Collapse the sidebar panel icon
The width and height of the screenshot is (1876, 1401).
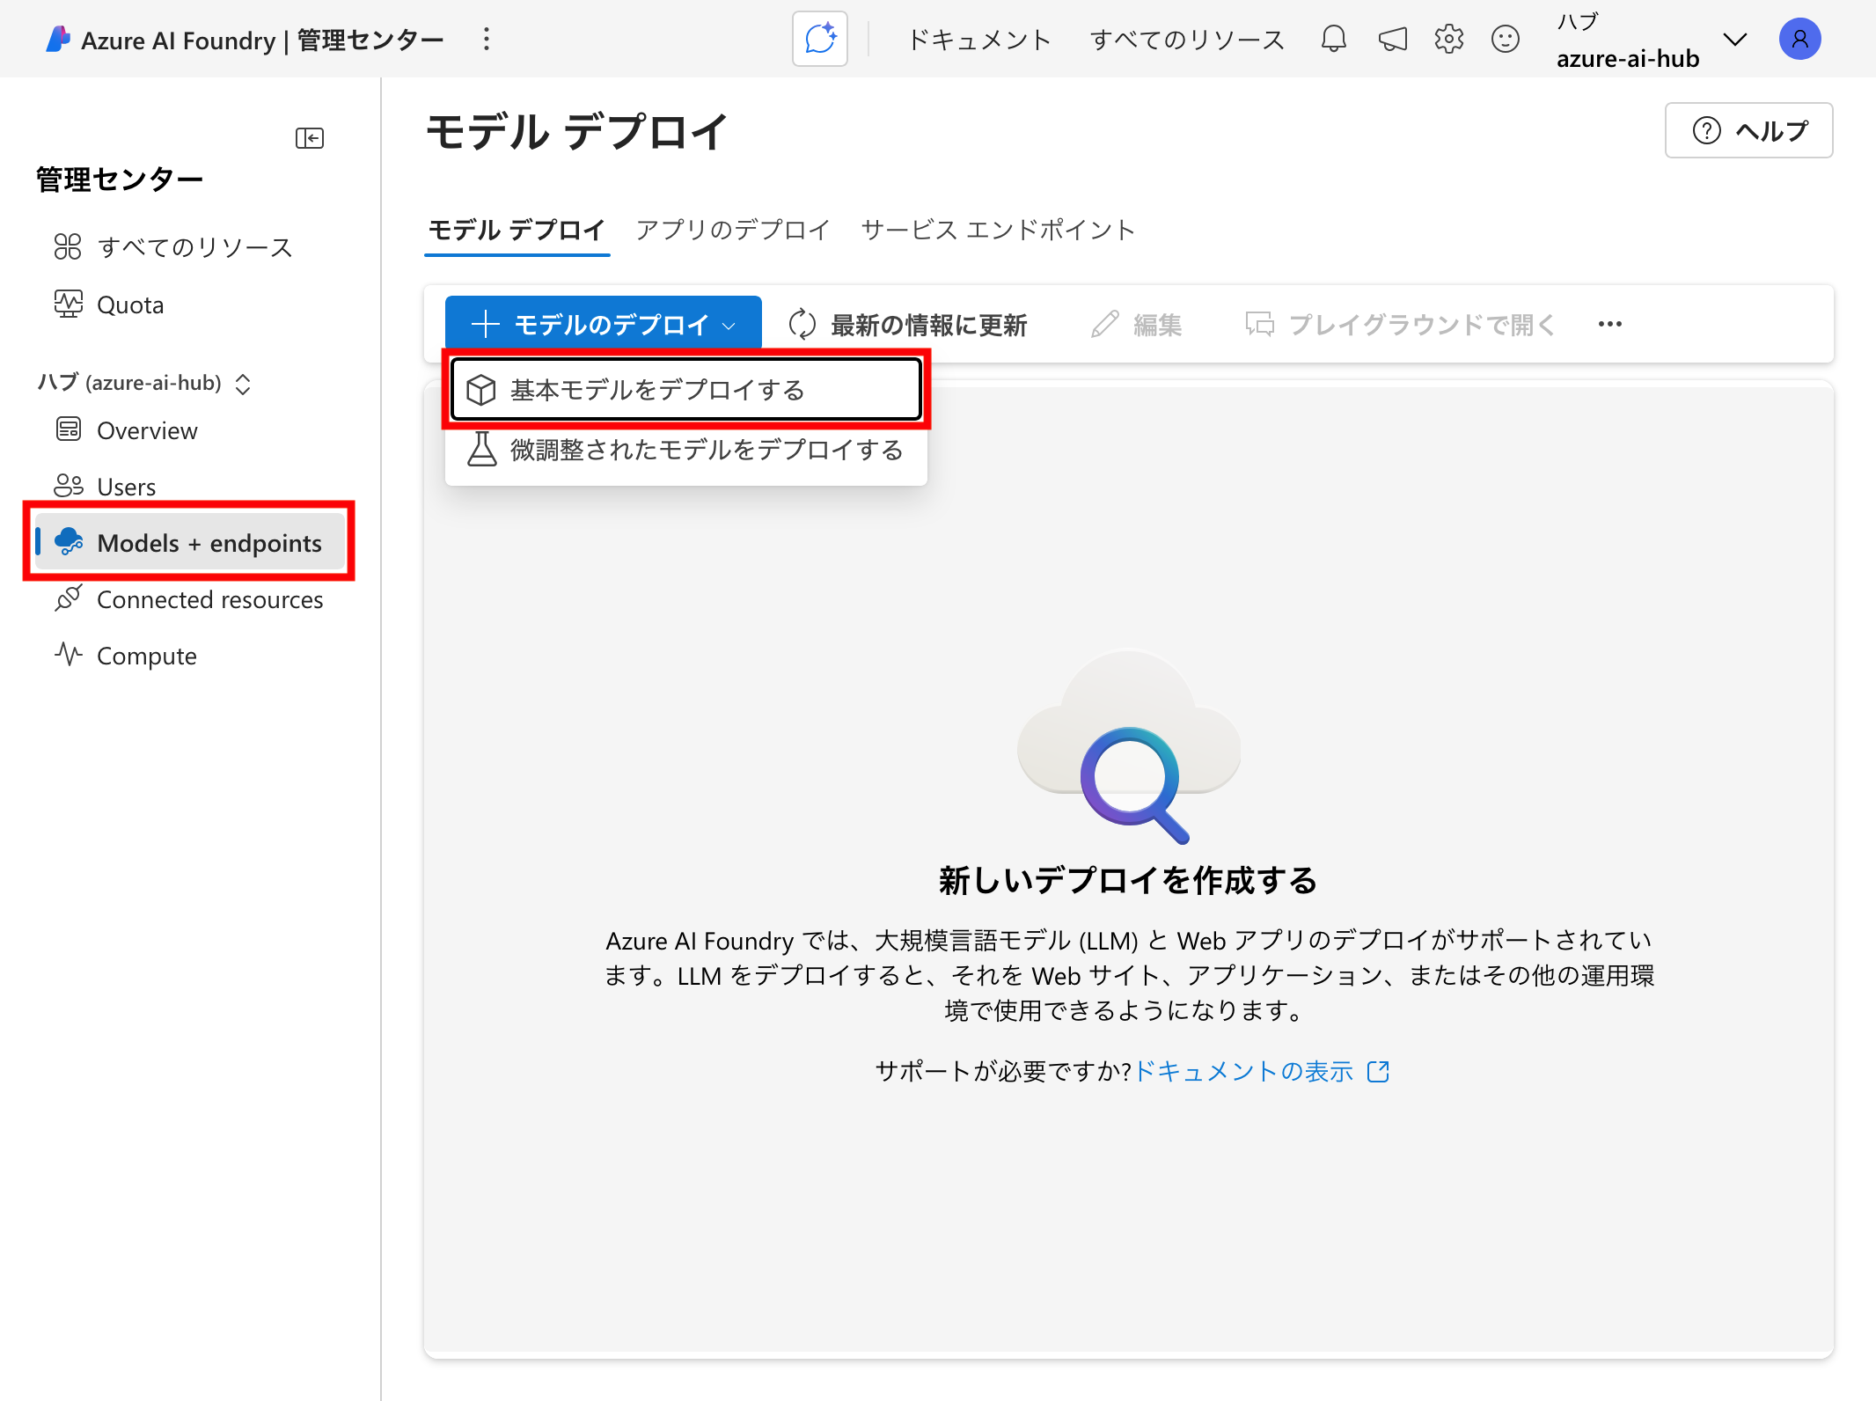[x=309, y=138]
